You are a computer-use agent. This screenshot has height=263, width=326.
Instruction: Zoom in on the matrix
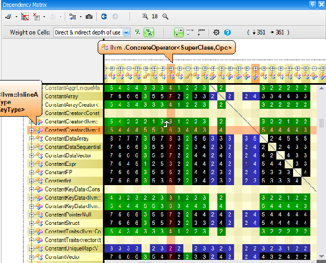(145, 16)
